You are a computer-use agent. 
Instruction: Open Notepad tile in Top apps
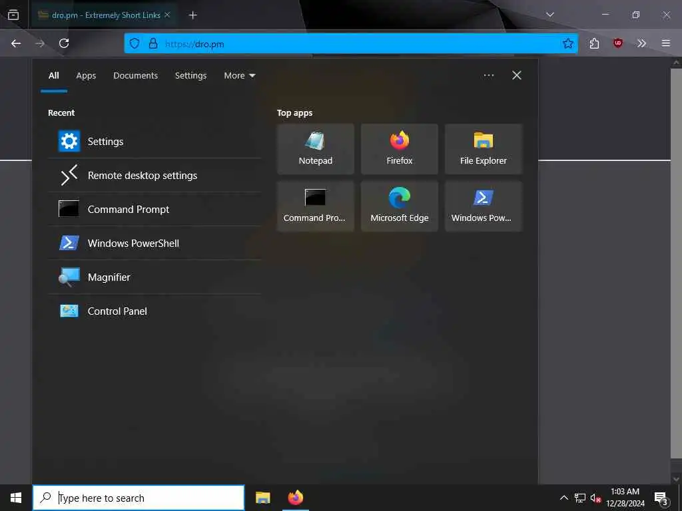pos(315,149)
